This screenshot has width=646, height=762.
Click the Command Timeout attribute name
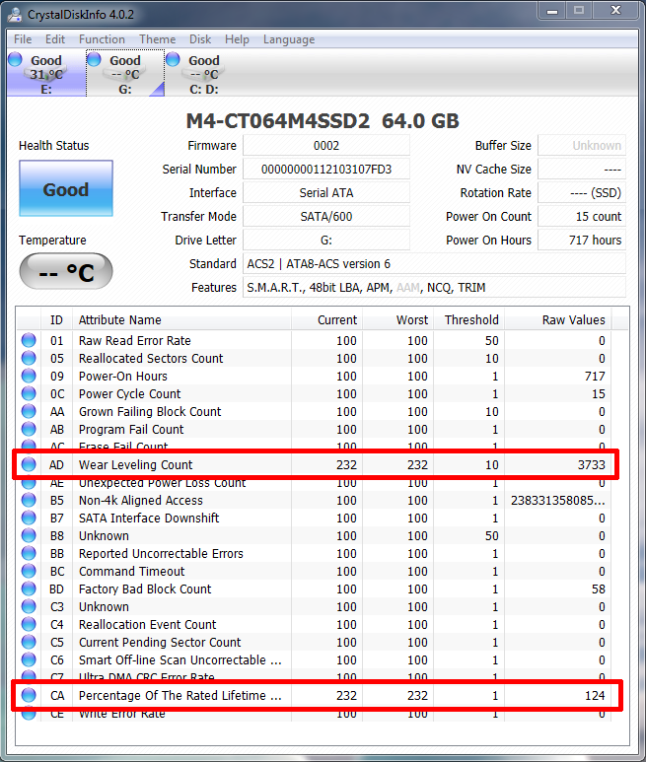[x=132, y=571]
